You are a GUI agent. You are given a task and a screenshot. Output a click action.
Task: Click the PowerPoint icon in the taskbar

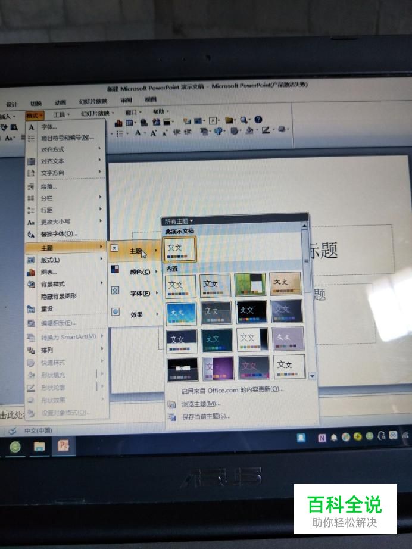pos(63,445)
